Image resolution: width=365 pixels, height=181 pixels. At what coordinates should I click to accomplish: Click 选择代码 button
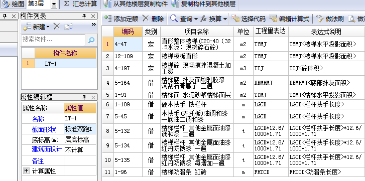click(x=249, y=19)
